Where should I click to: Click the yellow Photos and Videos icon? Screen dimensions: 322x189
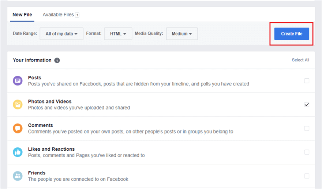tap(18, 105)
